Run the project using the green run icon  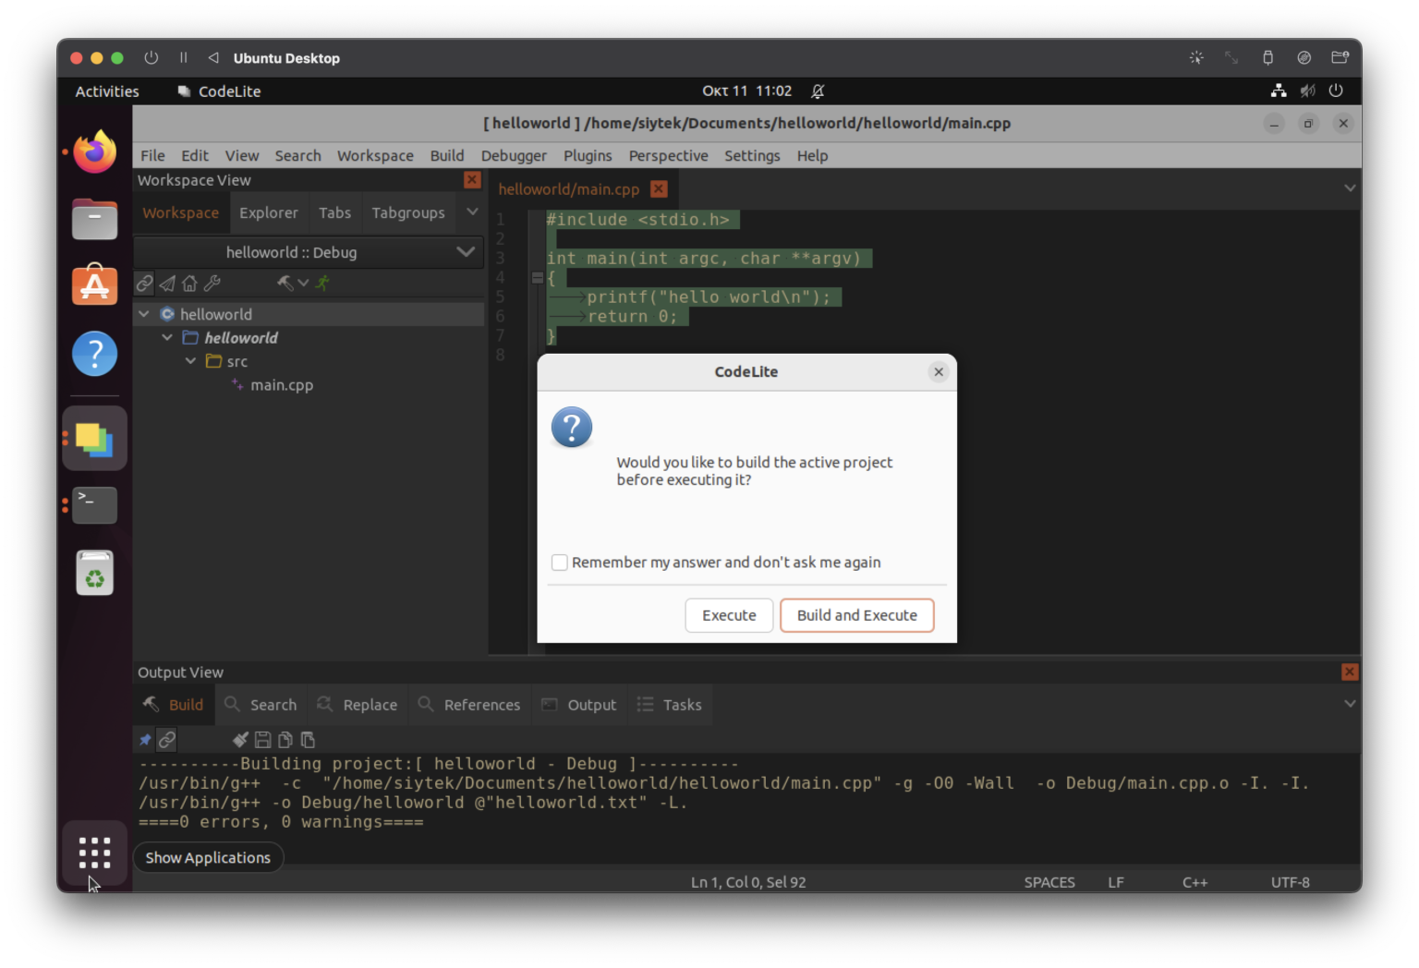(x=321, y=283)
